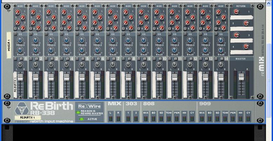The width and height of the screenshot is (273, 141).
Task: Click the AUX 1 send knob on channel 13
Action: 203,12
